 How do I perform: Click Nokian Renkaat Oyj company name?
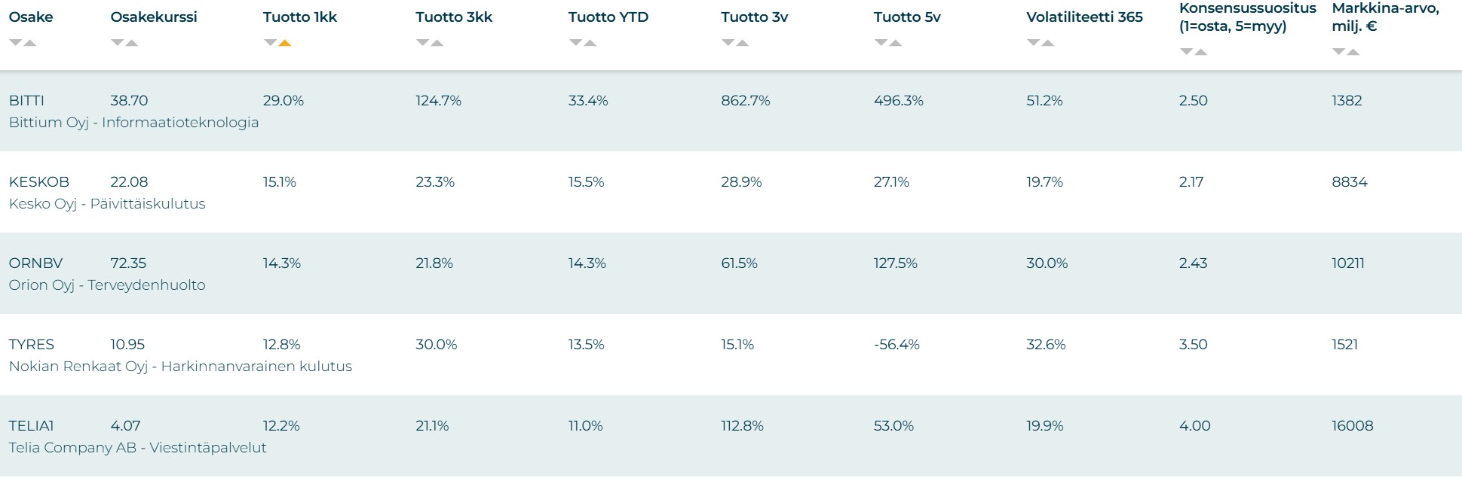(78, 367)
